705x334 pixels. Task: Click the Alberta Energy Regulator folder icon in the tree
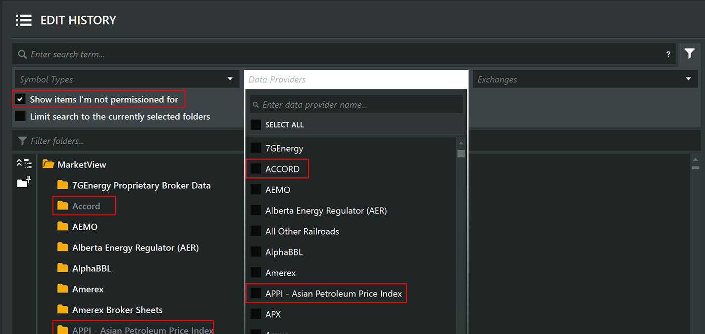(62, 247)
